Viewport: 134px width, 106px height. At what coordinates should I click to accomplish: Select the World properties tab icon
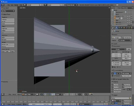click(122, 28)
